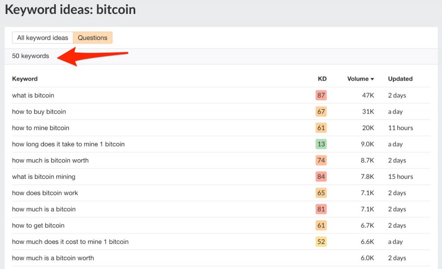Click the yellow KD 52 badge
The image size is (442, 269).
[321, 242]
